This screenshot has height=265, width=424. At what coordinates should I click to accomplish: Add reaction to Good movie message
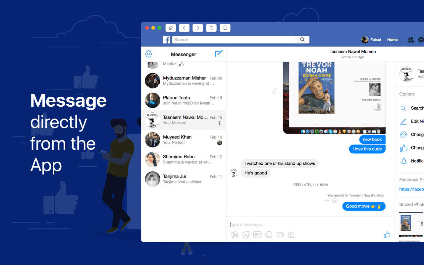click(335, 201)
